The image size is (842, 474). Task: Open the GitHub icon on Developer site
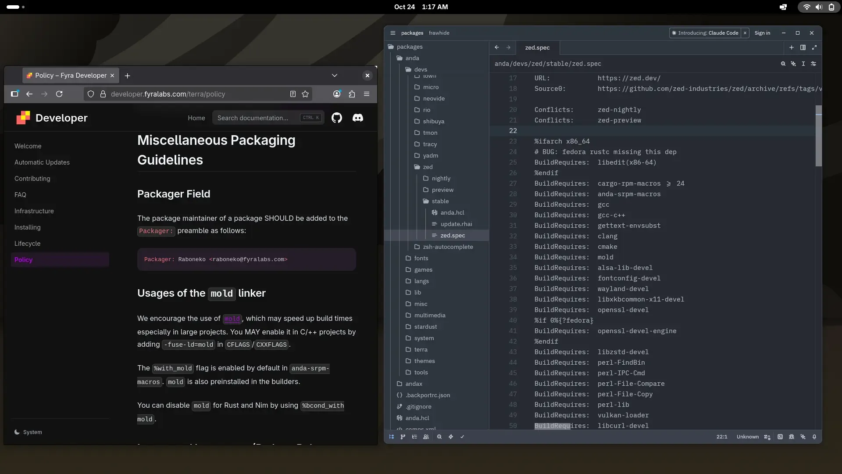coord(337,118)
